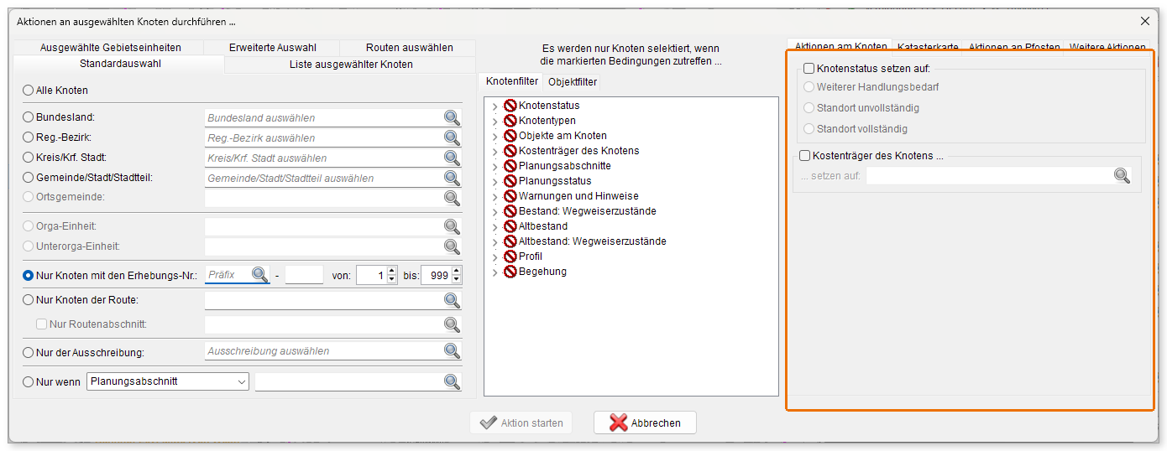Close the Aktionen dialog window
Screen dimensions: 1167x451
tap(1144, 21)
